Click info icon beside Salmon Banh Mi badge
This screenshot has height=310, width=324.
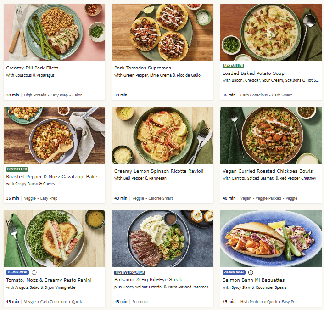point(251,272)
